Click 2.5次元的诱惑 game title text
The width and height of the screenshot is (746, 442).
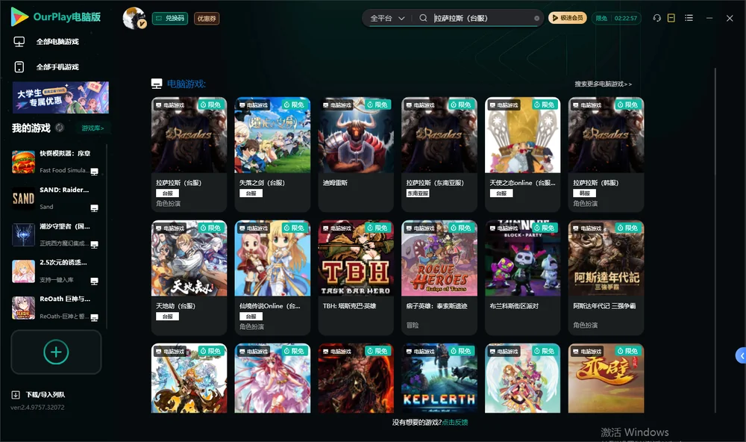[x=63, y=263]
